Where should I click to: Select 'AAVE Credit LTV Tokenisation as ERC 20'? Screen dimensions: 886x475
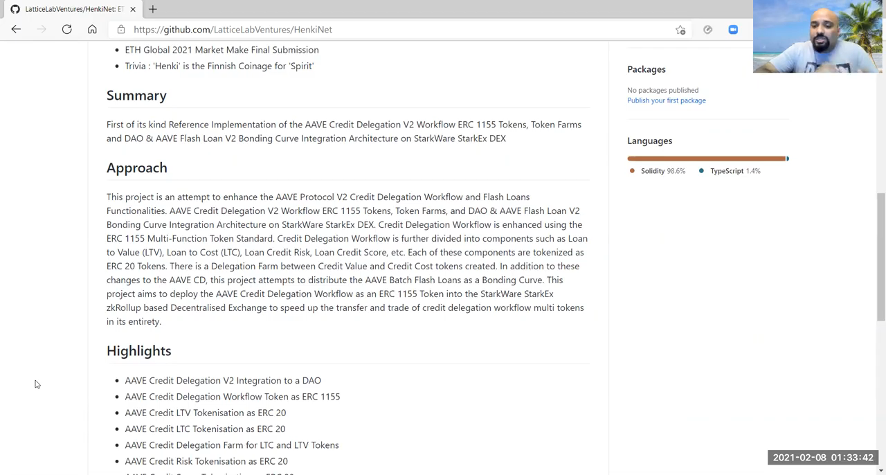pos(205,413)
